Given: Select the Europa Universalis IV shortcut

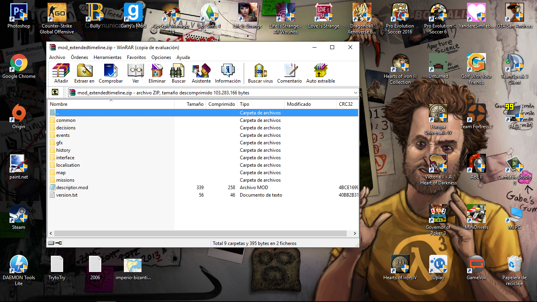Looking at the screenshot, I should click(438, 119).
